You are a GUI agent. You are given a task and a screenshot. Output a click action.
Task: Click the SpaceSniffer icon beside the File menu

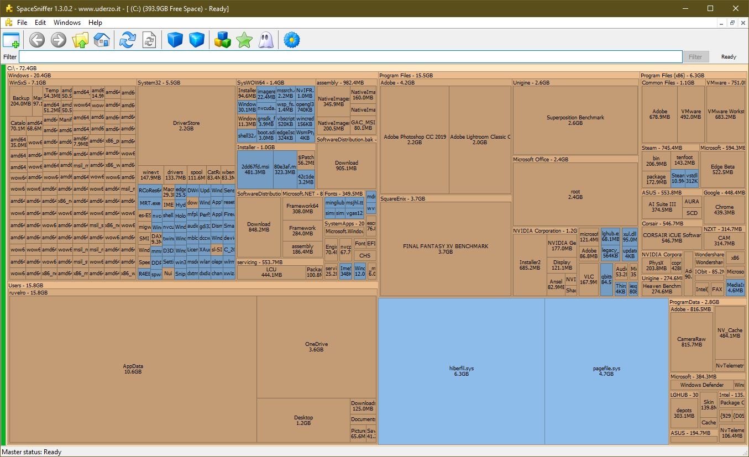(8, 23)
